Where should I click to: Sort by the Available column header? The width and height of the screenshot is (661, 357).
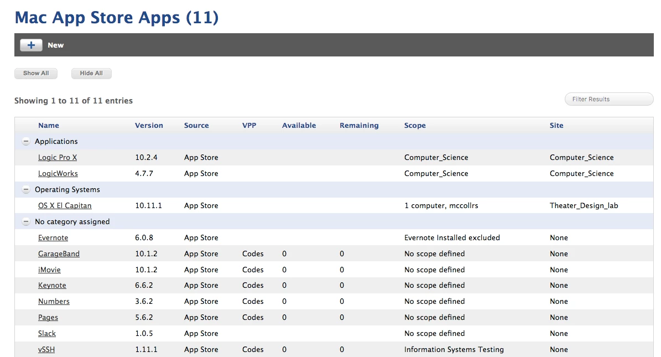point(299,125)
